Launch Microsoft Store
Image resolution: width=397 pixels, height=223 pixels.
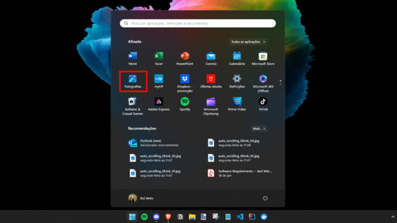(263, 58)
